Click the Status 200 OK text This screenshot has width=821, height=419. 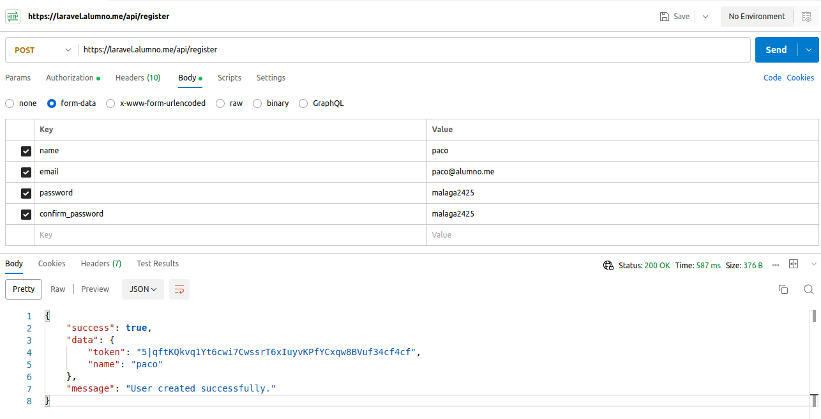[x=644, y=266]
